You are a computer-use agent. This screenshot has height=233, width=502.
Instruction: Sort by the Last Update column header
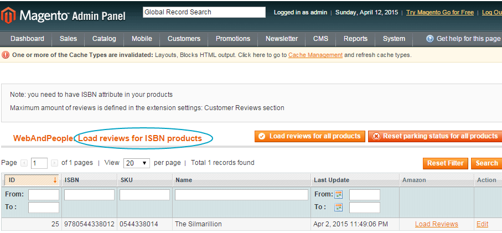(332, 180)
